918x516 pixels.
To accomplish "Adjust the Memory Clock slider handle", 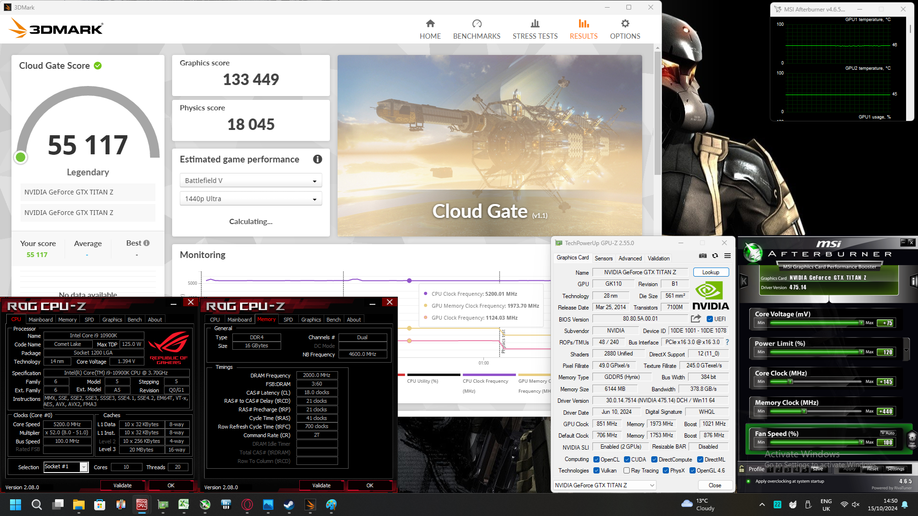I will tap(804, 411).
